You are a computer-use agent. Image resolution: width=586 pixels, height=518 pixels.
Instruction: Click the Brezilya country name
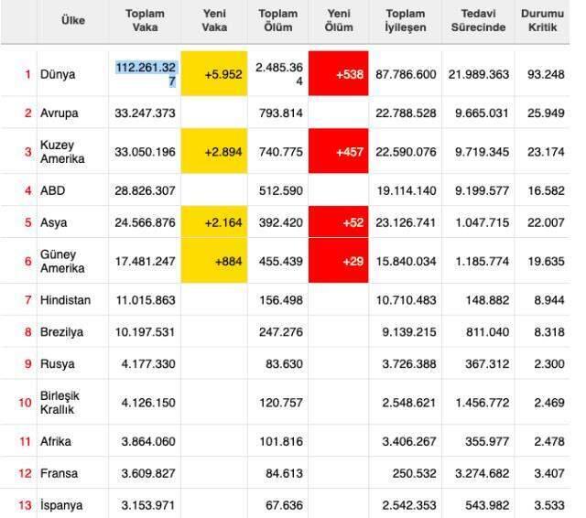(x=61, y=332)
